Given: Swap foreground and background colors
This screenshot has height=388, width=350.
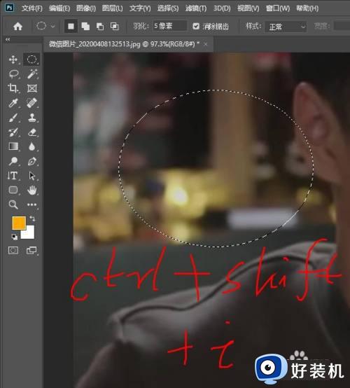Looking at the screenshot, I should pos(32,219).
